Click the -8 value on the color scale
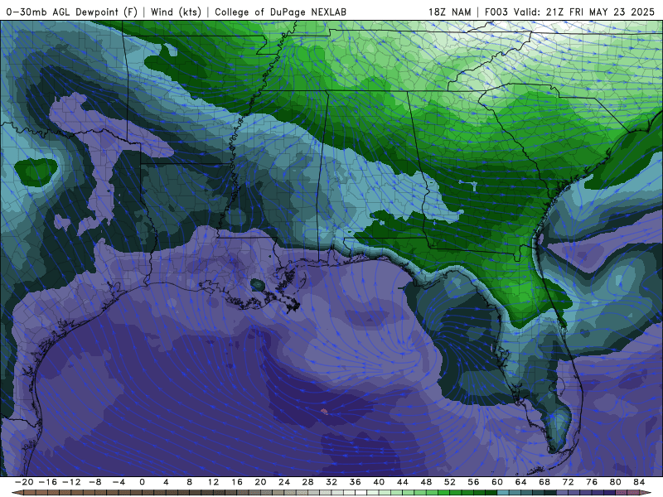Image resolution: width=663 pixels, height=497 pixels. click(94, 482)
